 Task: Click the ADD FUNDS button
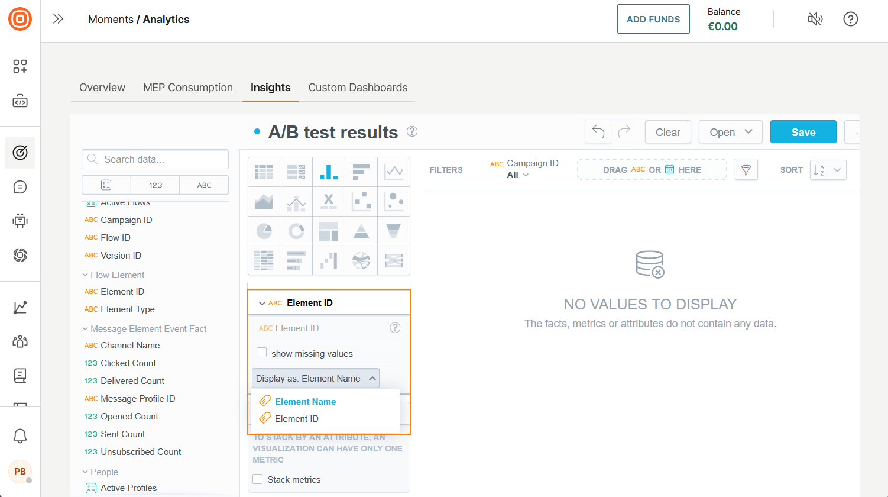653,19
